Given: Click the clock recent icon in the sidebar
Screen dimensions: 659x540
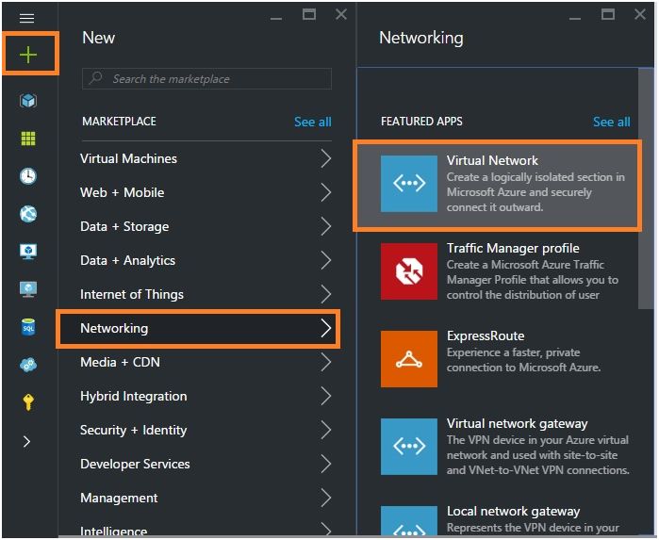Looking at the screenshot, I should (x=28, y=176).
